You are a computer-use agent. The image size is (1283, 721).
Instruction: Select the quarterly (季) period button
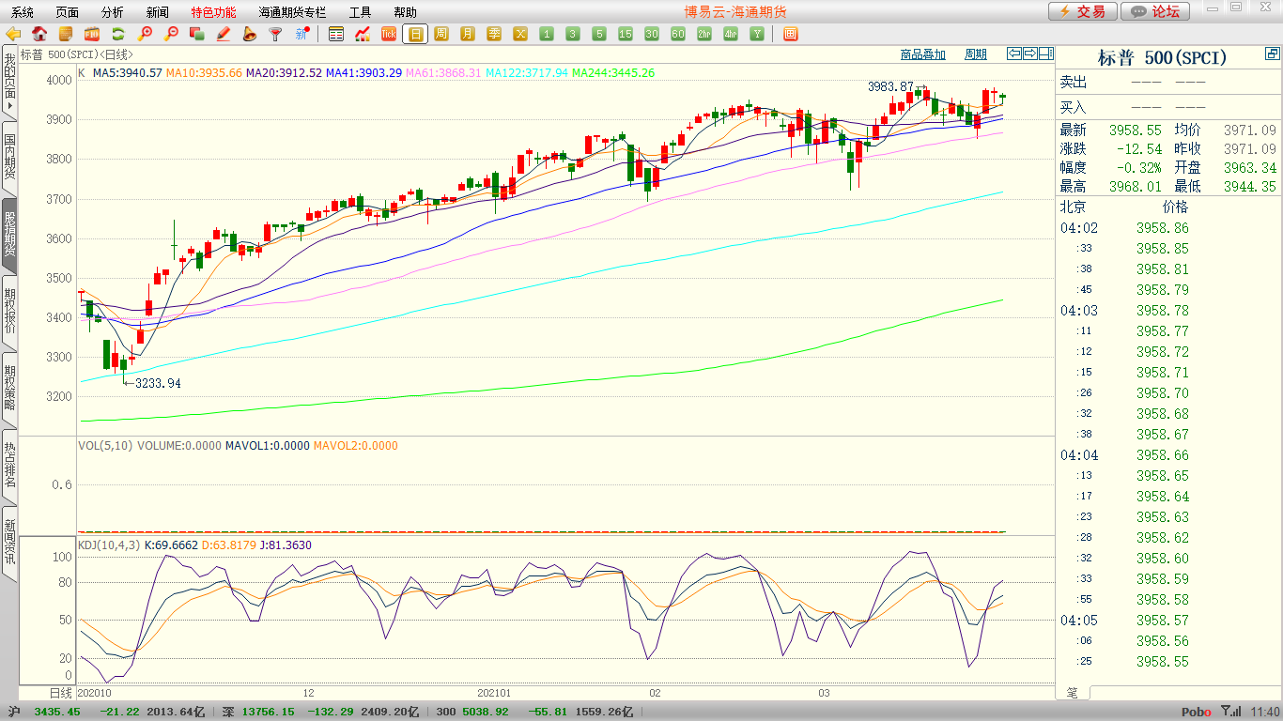[494, 34]
